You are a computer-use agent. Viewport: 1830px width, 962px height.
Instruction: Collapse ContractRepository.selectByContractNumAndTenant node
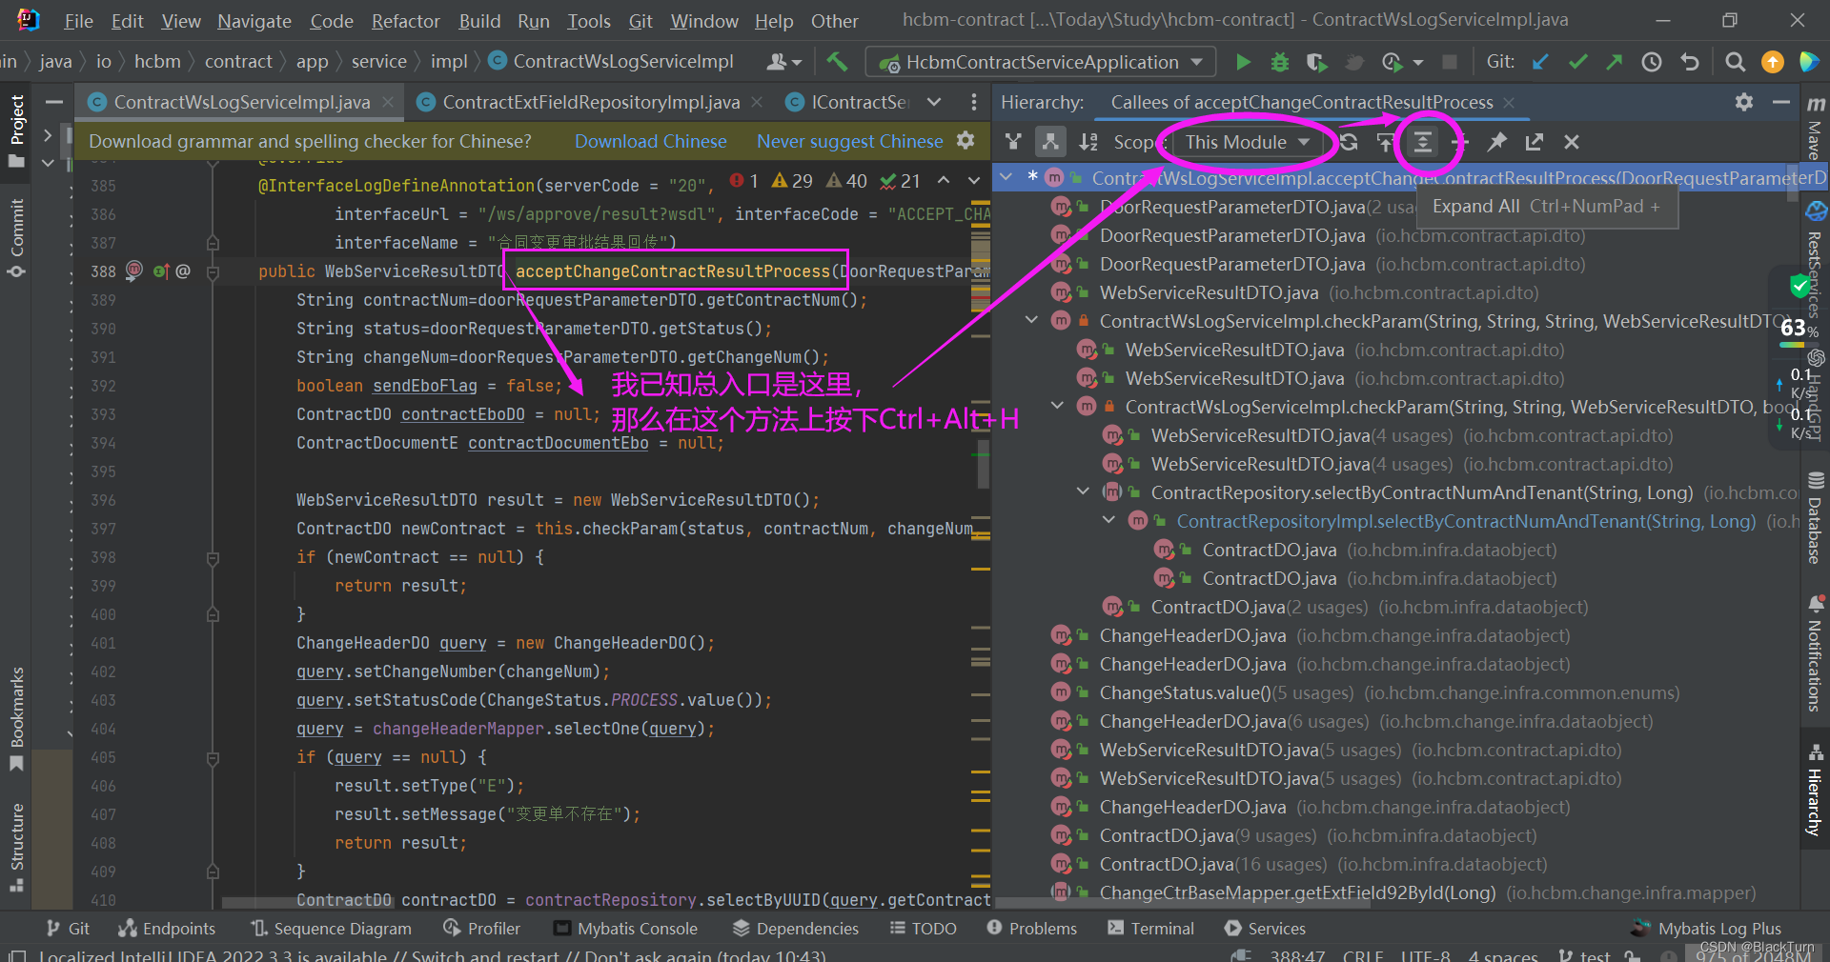[x=1083, y=491]
